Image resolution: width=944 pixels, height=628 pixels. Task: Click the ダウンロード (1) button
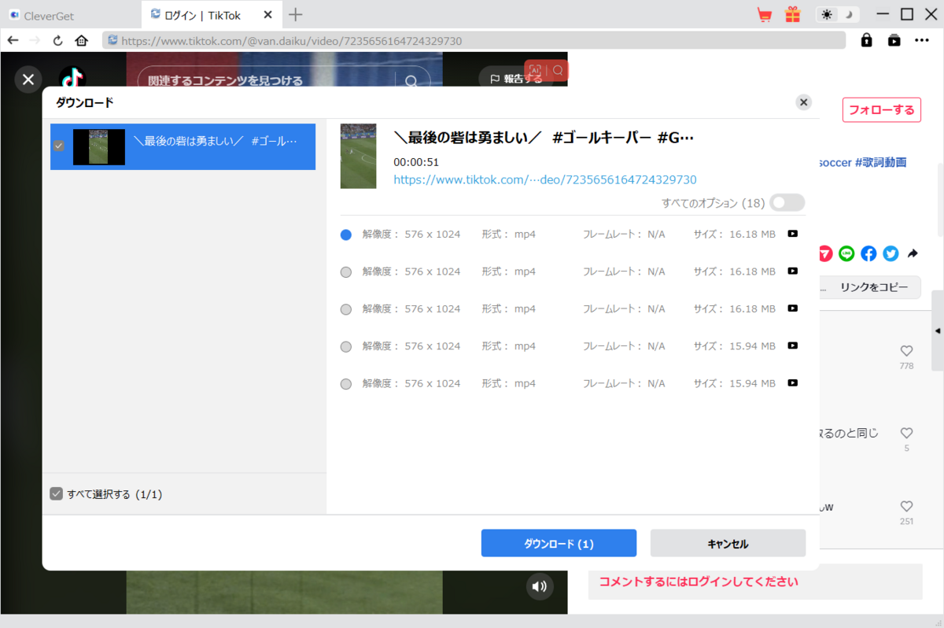(559, 543)
